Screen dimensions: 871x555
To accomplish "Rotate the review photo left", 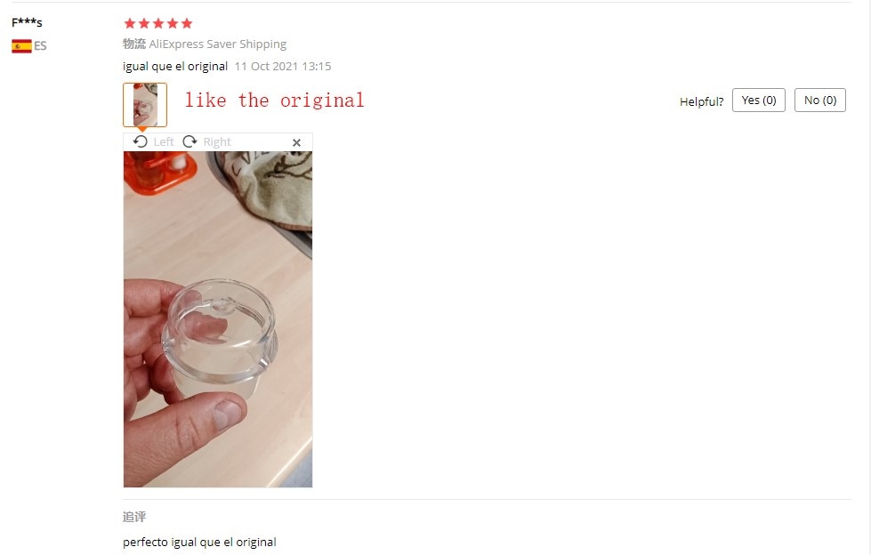I will [141, 141].
